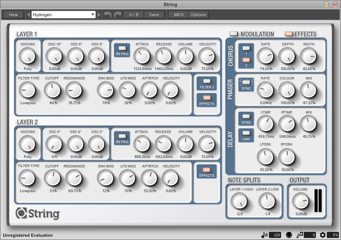
Task: Toggle Delay Sync
Action: pyautogui.click(x=246, y=119)
